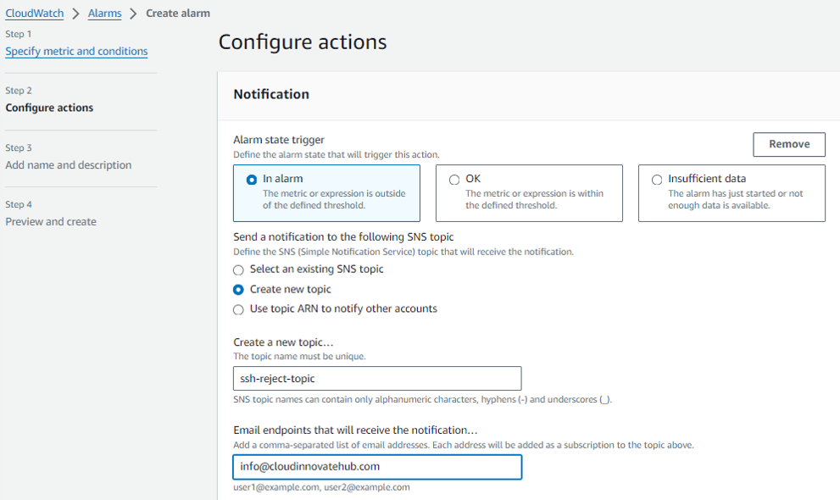This screenshot has width=840, height=500.
Task: Choose the OK alarm state trigger
Action: click(x=454, y=180)
